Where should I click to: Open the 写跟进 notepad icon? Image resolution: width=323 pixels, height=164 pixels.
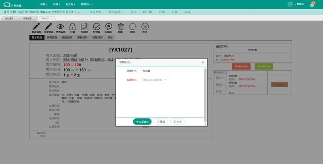point(84,27)
